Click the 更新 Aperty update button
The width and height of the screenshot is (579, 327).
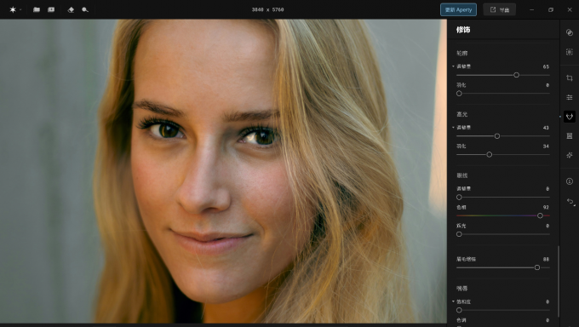pos(458,9)
